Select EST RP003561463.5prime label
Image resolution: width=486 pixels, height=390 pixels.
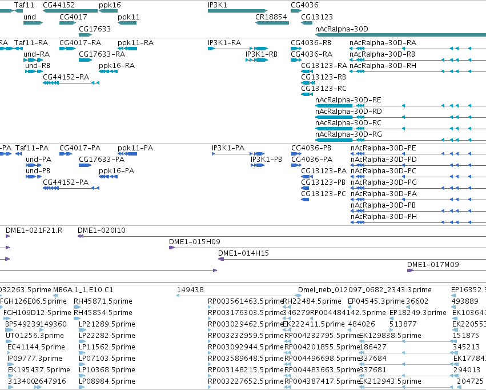(x=246, y=301)
